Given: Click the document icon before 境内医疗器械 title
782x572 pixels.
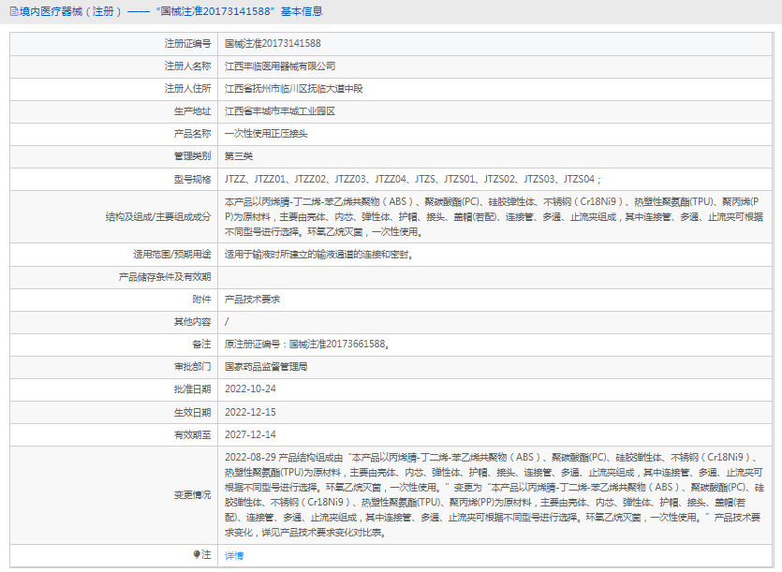Looking at the screenshot, I should (x=14, y=11).
